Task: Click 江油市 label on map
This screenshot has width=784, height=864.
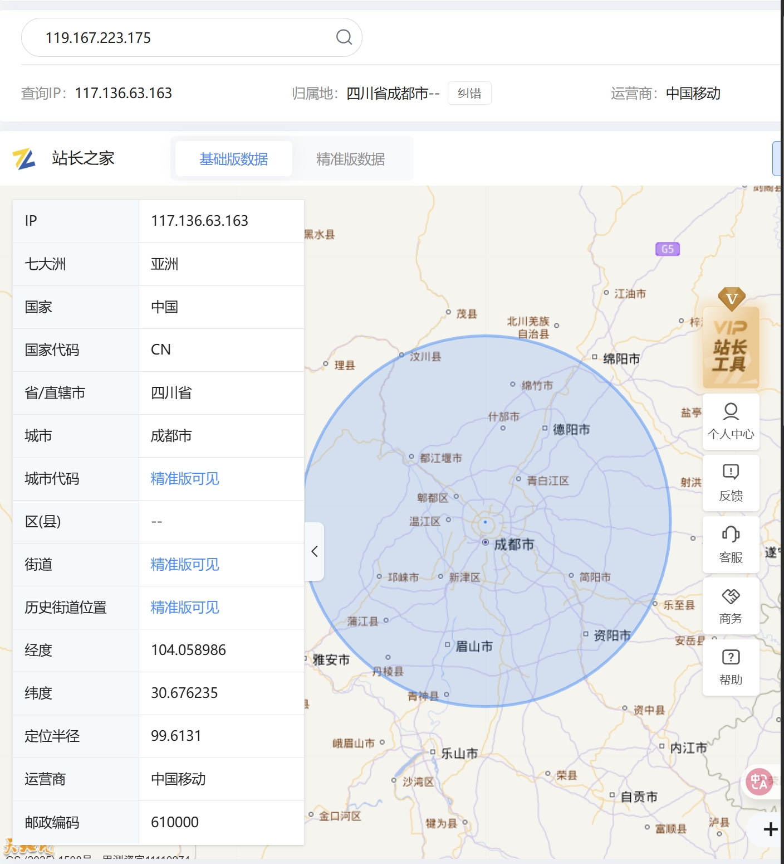Action: click(x=630, y=293)
